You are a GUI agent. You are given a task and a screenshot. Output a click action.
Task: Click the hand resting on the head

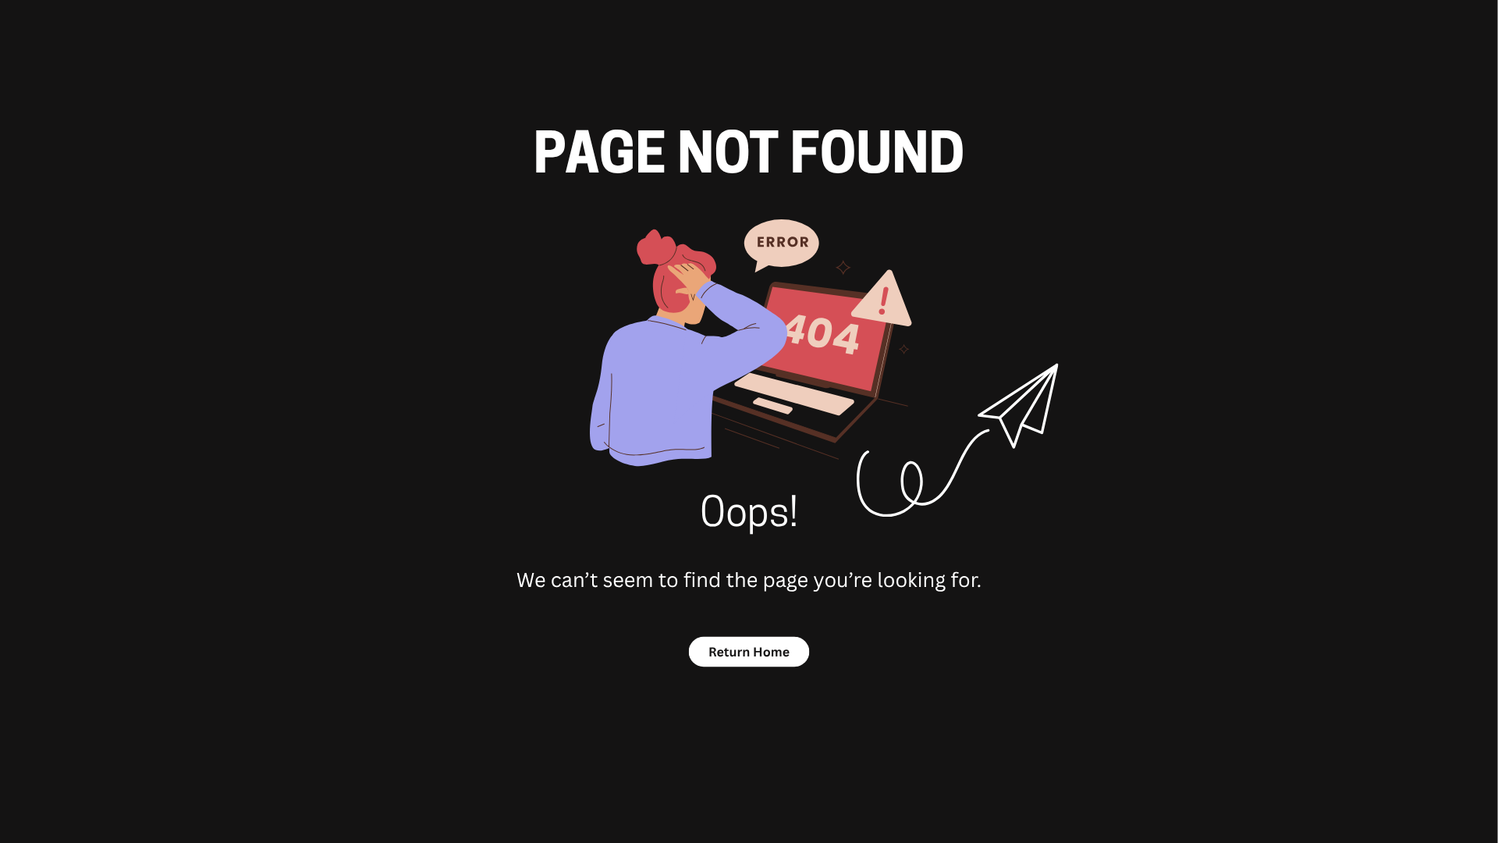[689, 279]
